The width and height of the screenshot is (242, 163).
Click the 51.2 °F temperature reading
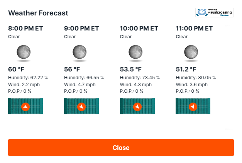point(186,69)
